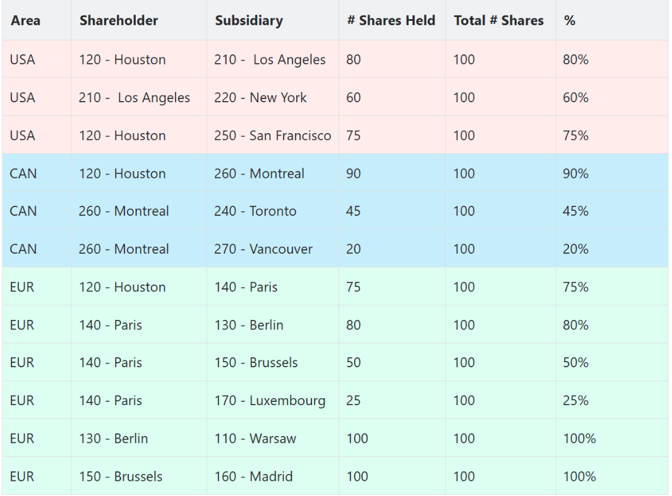Click the 270 - Vancouver cell
This screenshot has width=672, height=496.
tap(273, 249)
